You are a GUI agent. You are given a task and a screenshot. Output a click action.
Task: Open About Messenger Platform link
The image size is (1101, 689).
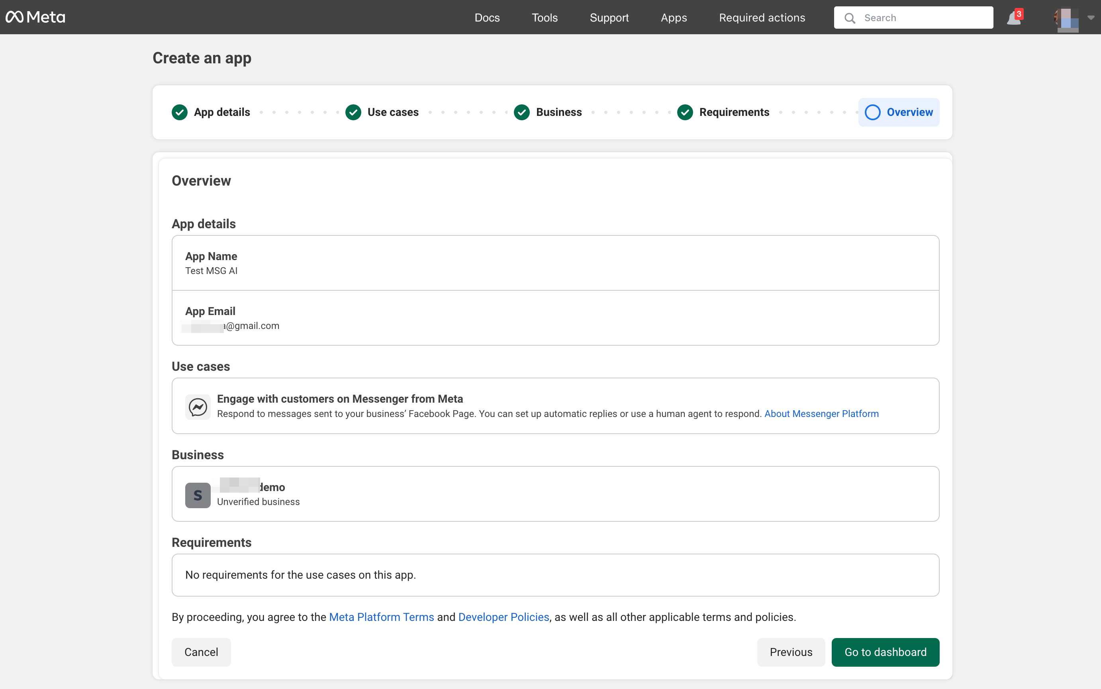click(x=821, y=414)
